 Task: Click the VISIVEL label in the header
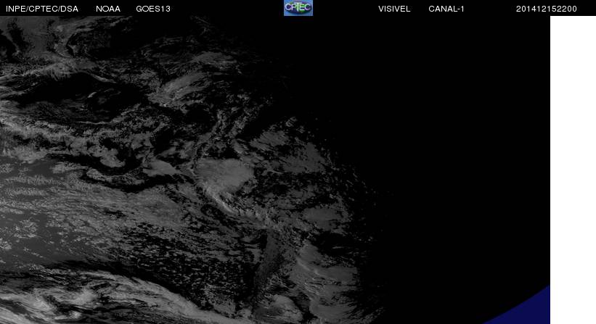[394, 9]
